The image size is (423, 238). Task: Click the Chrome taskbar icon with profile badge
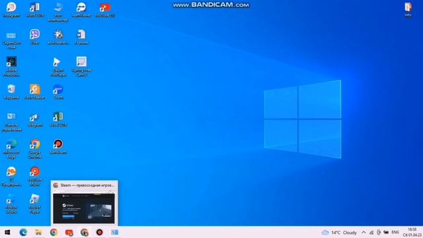pos(84,232)
